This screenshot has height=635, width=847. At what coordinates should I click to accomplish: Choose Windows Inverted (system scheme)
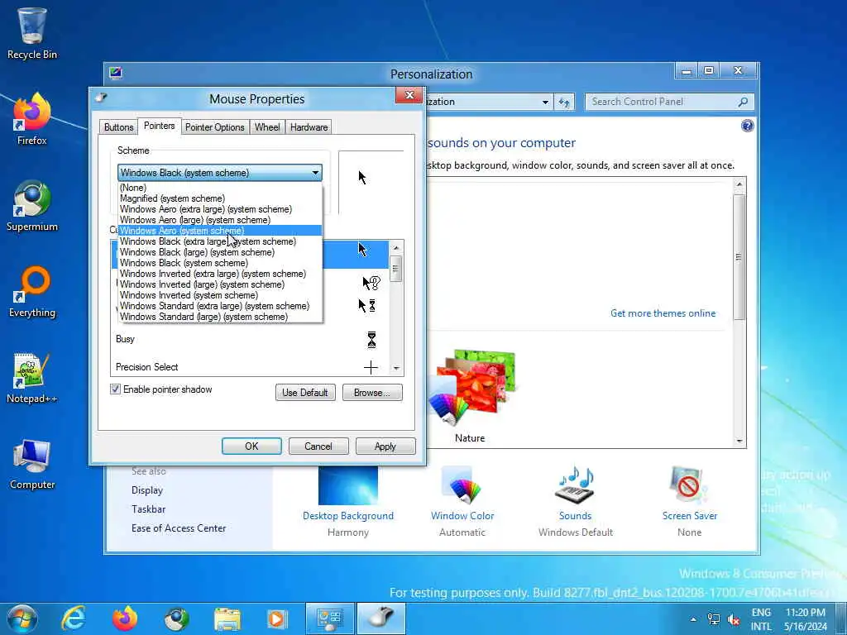pyautogui.click(x=220, y=295)
